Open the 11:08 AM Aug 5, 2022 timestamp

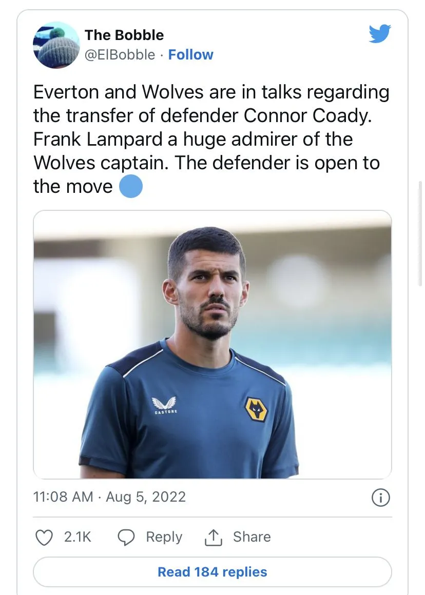109,497
